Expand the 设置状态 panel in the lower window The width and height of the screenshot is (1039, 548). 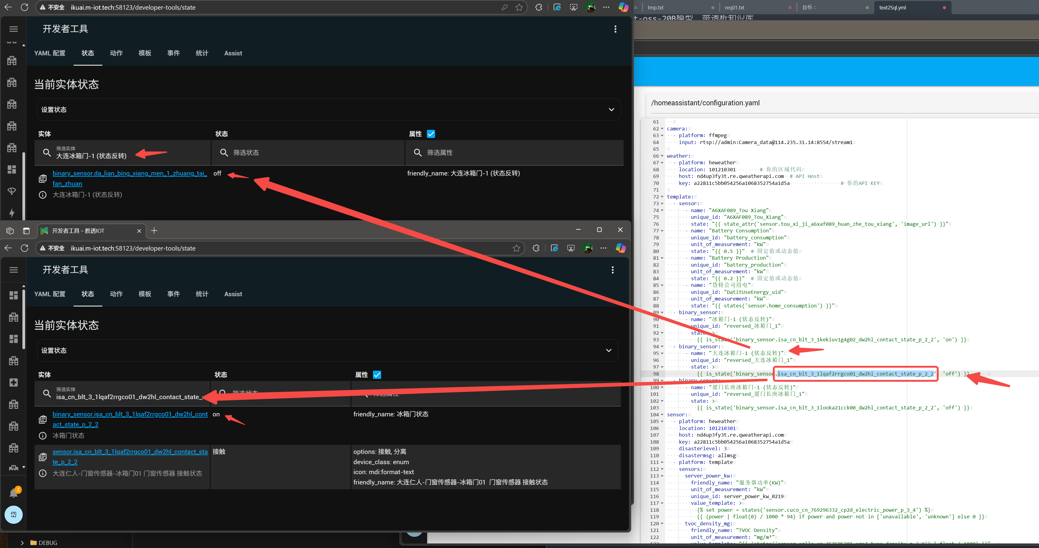point(608,350)
